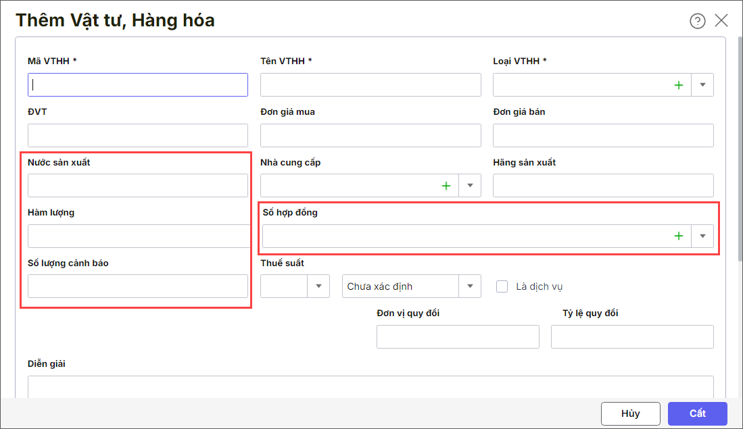Add new Số hợp đồng with plus icon

click(679, 236)
